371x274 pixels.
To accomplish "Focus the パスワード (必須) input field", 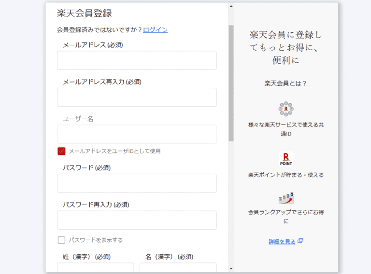I will 137,183.
